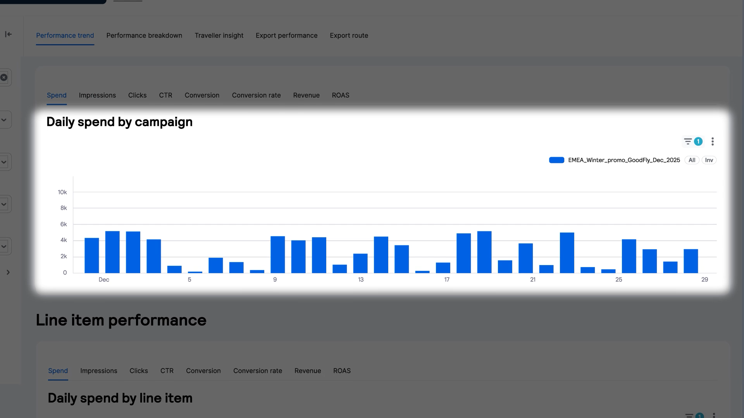Viewport: 744px width, 418px height.
Task: Click the right-pointing chevron in the sidebar
Action: point(8,272)
